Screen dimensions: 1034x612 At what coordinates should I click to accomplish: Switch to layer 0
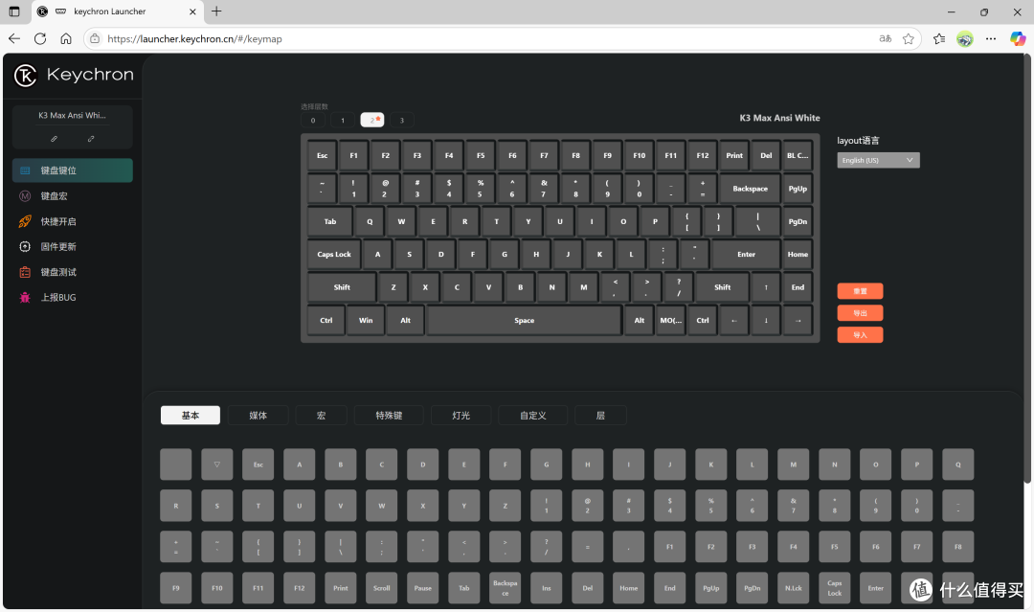(x=312, y=120)
